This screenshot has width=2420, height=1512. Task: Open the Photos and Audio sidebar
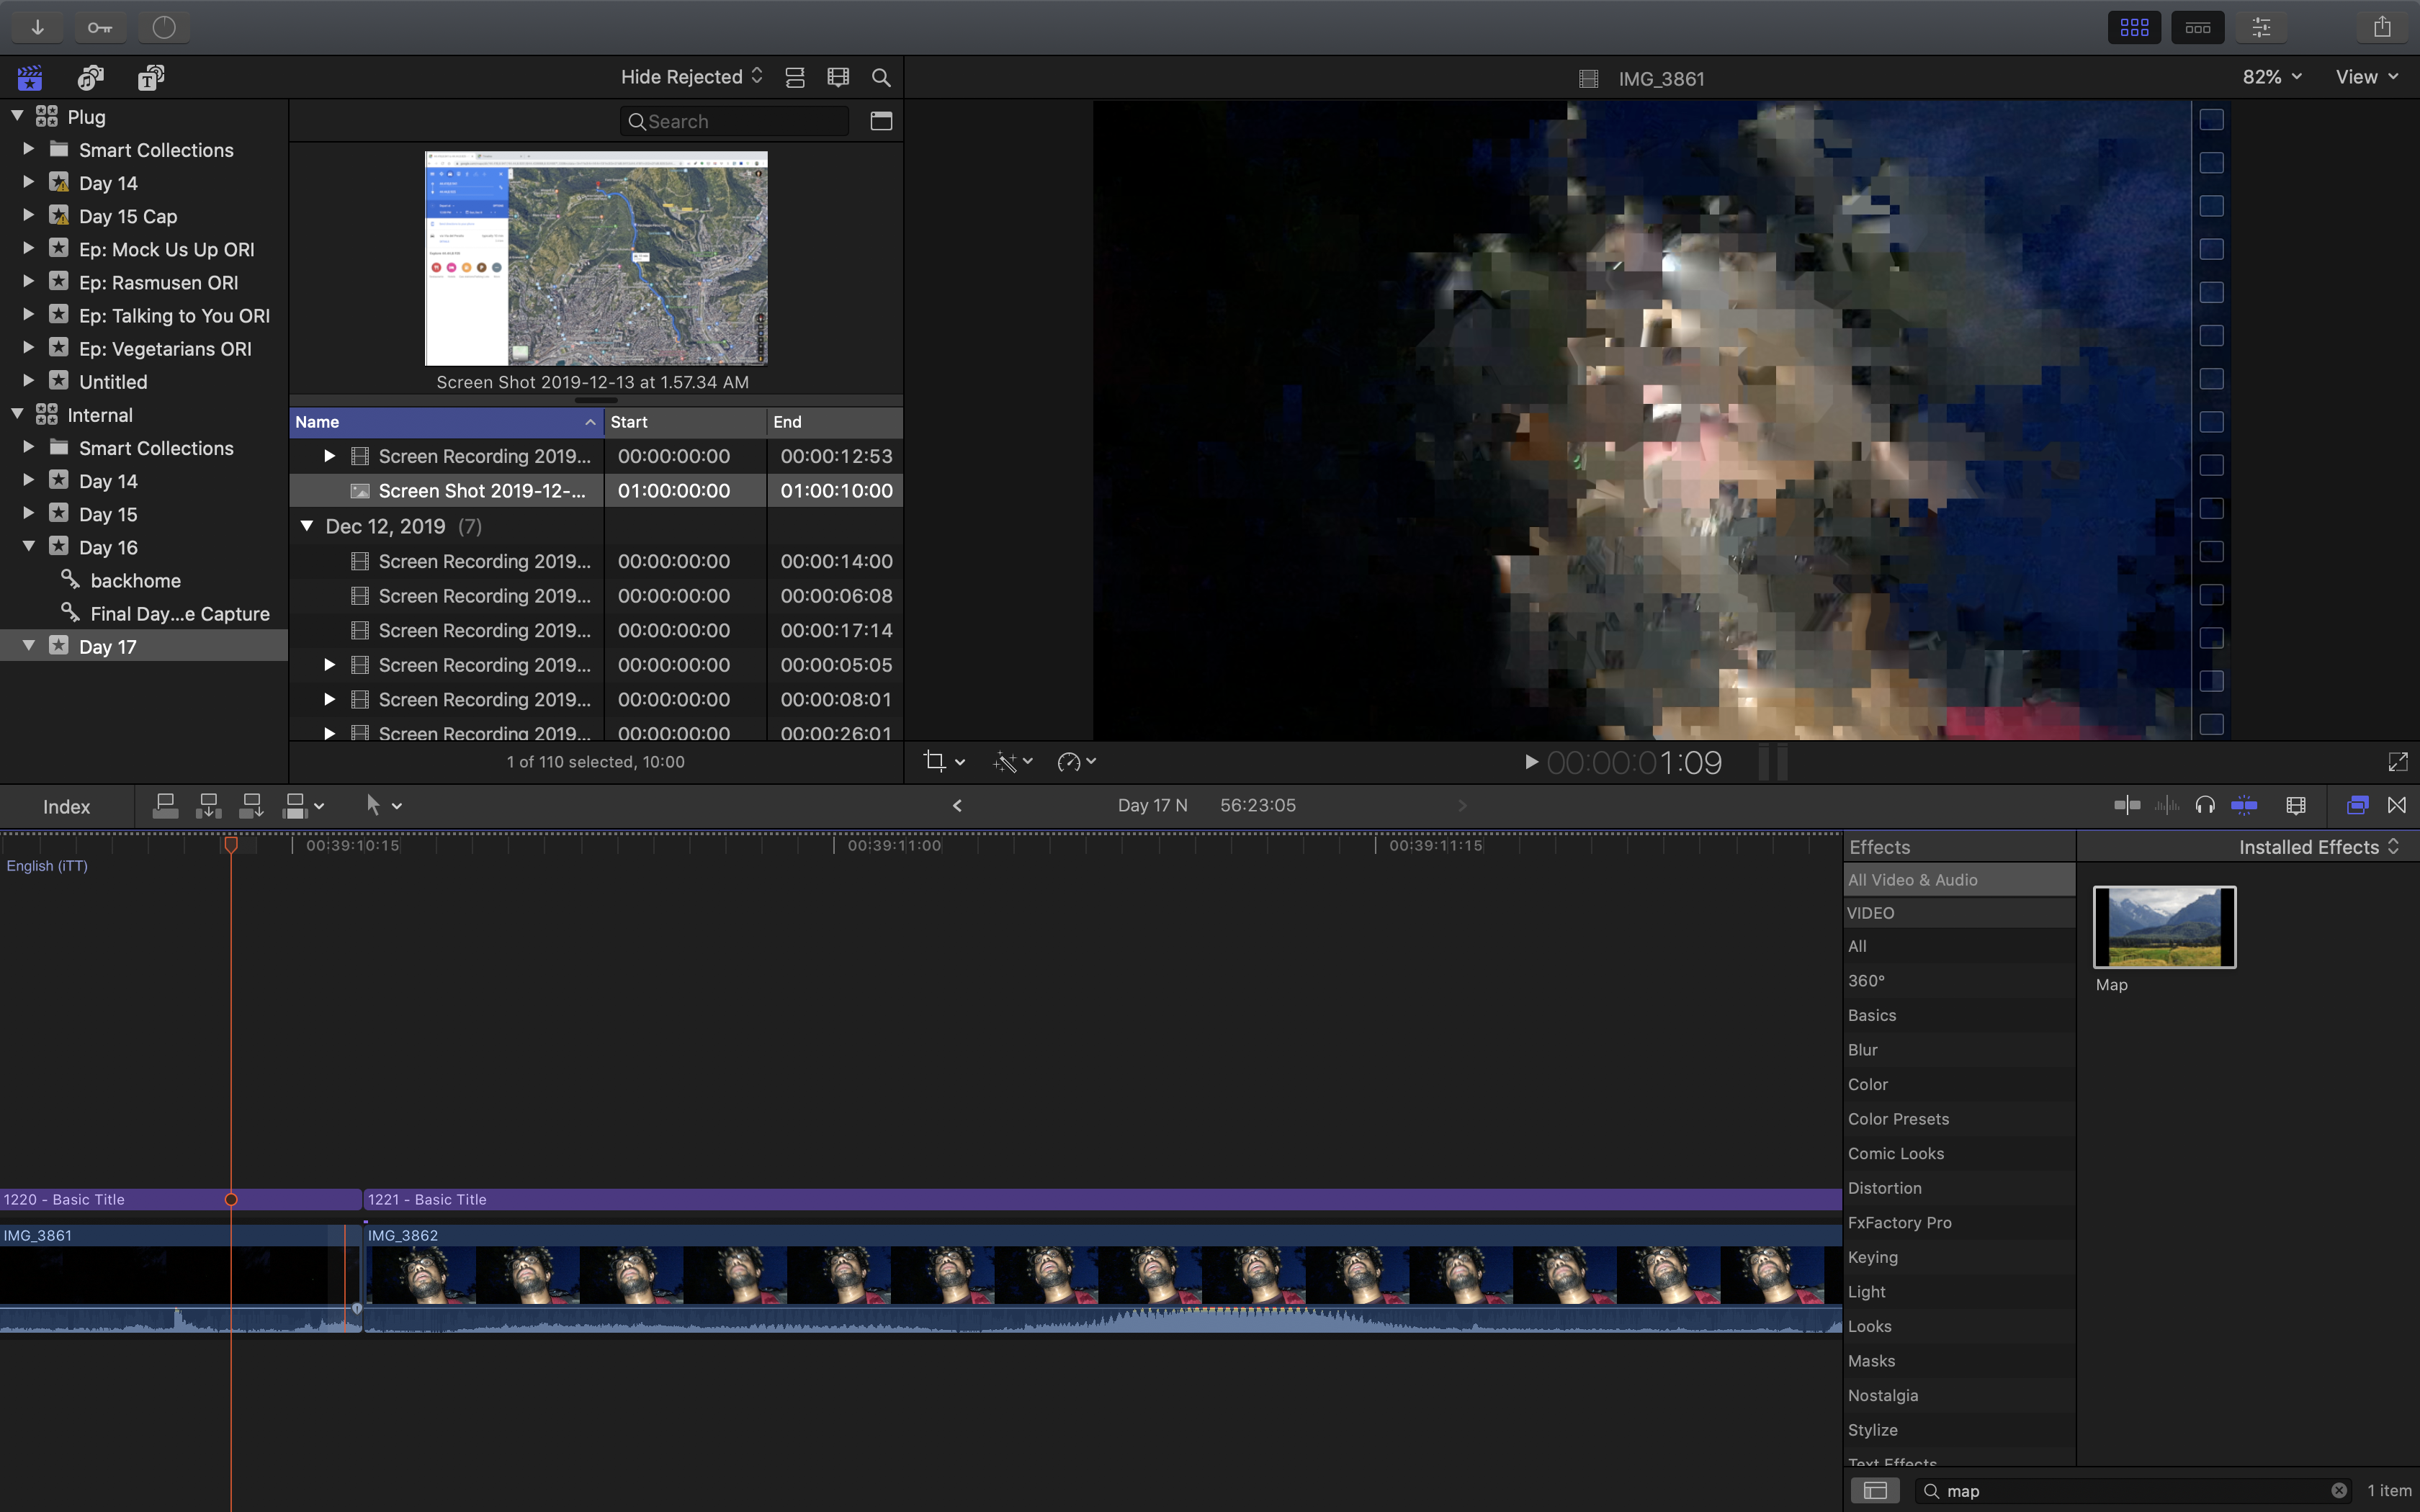[x=91, y=78]
